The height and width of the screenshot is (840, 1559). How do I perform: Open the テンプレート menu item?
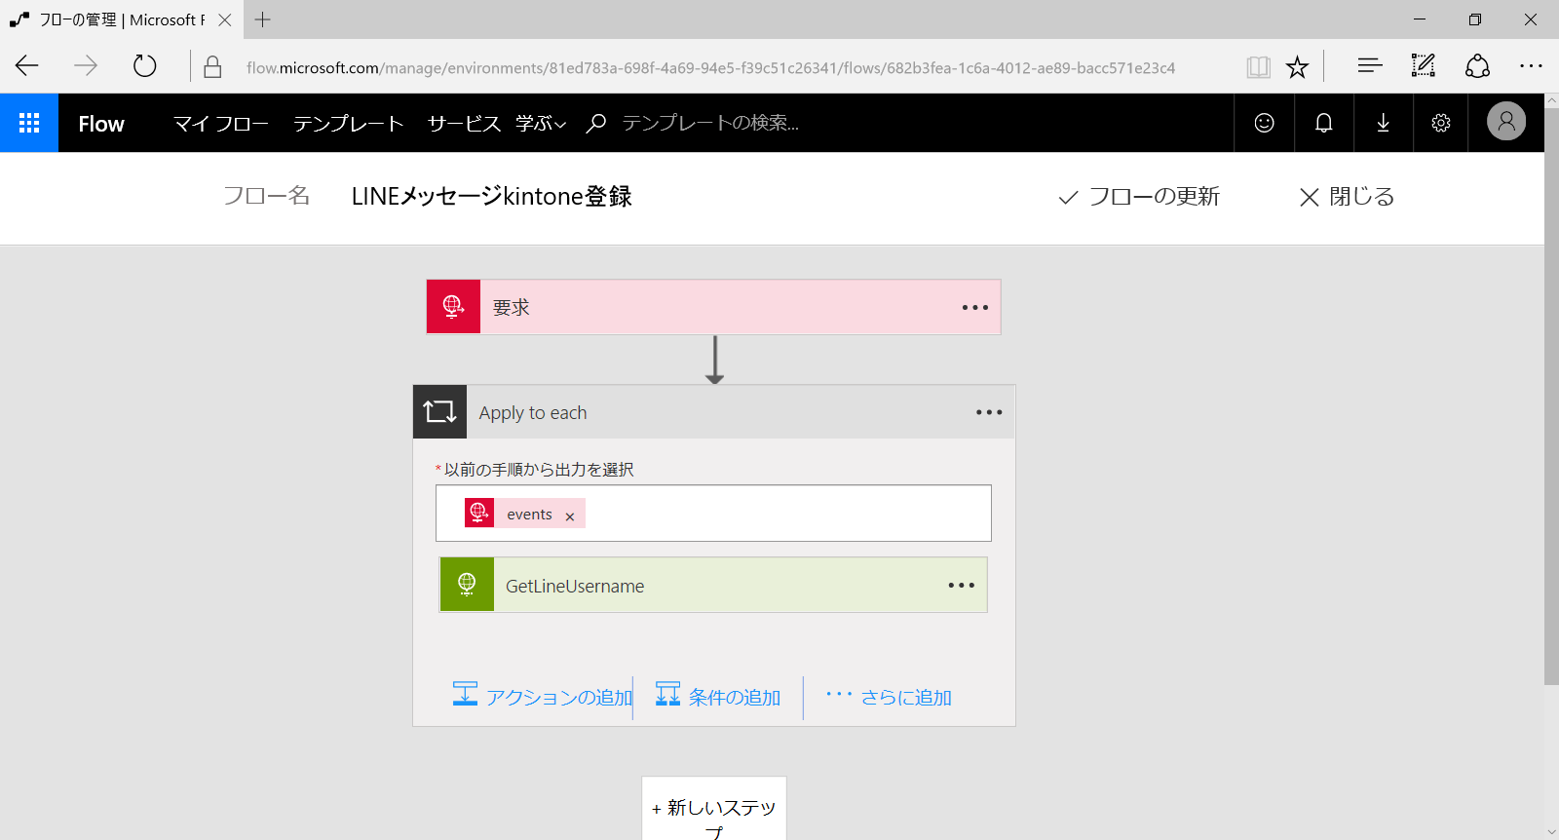point(348,124)
